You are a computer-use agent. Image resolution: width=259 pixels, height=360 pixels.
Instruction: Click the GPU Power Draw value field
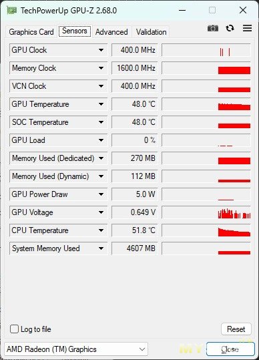point(135,194)
